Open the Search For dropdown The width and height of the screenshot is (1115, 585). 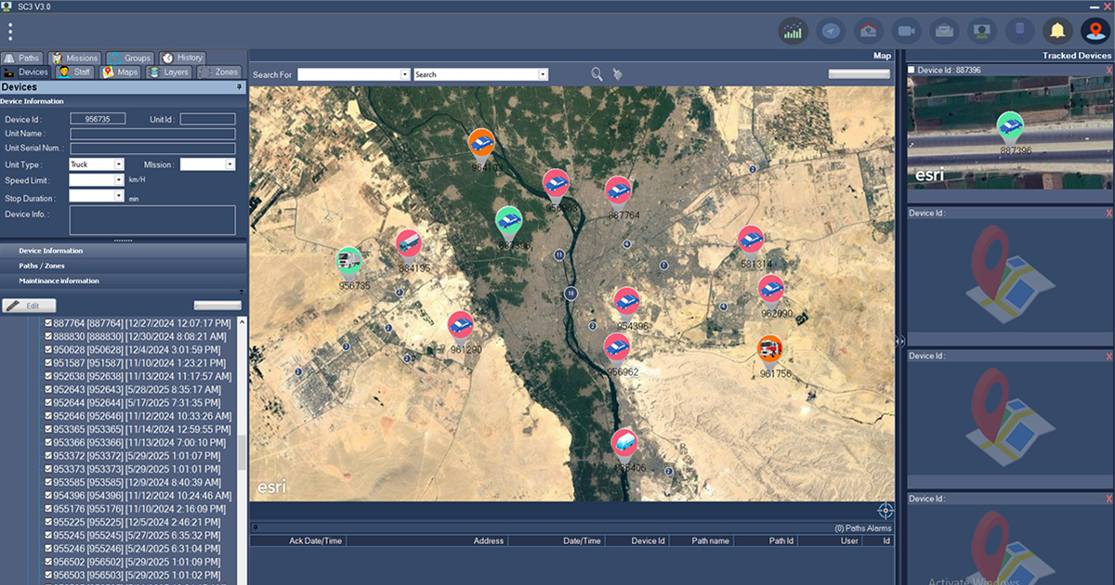[x=404, y=74]
